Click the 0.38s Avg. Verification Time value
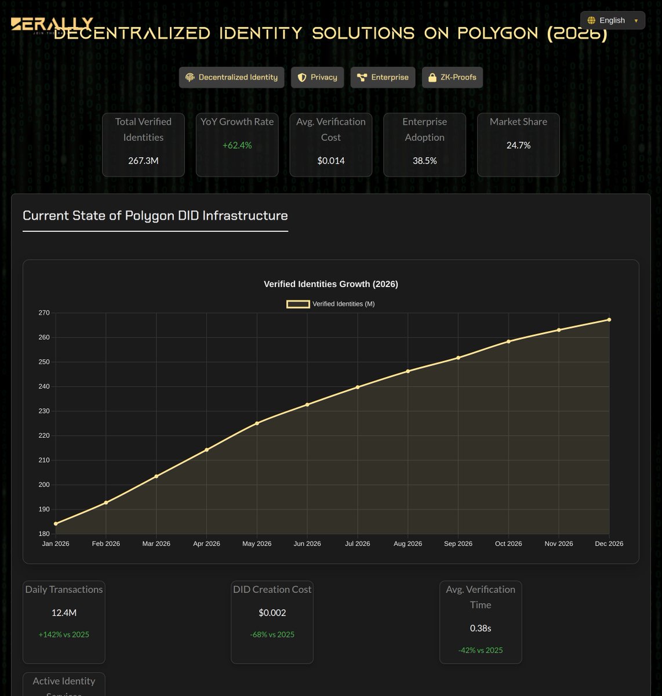 (481, 628)
